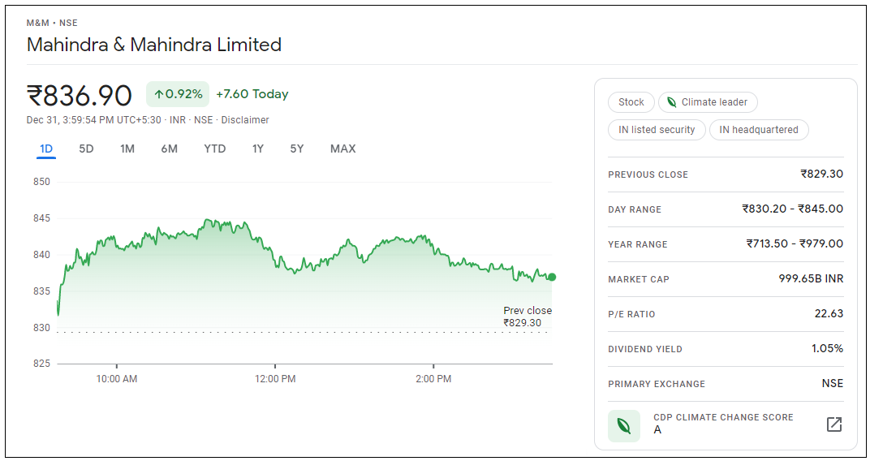Switch to the 5D chart range
This screenshot has height=461, width=870.
[x=86, y=149]
